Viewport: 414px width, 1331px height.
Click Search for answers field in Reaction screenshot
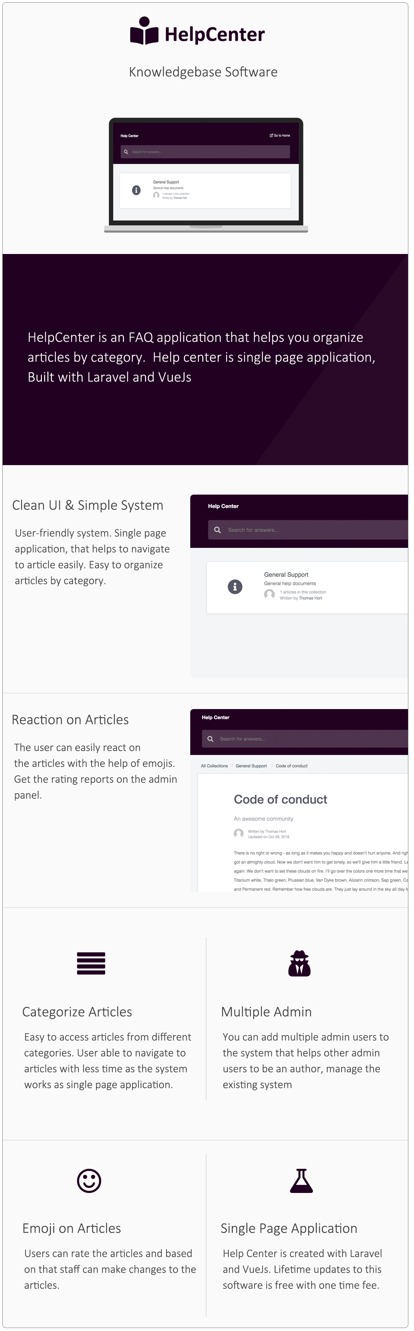[x=305, y=738]
